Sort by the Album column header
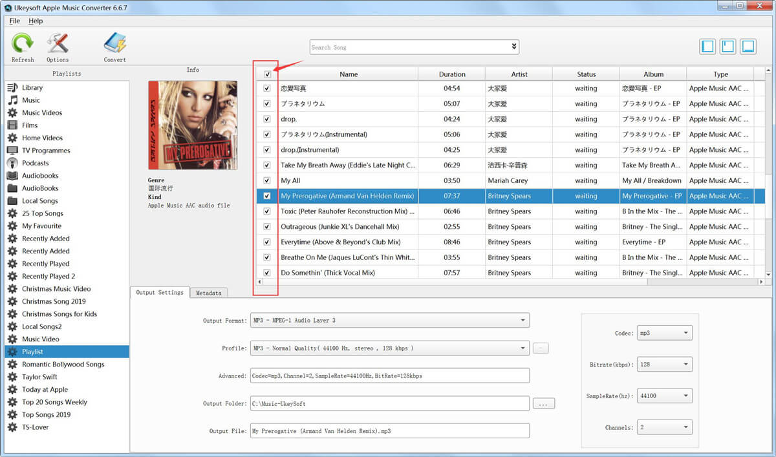776x457 pixels. click(x=653, y=74)
